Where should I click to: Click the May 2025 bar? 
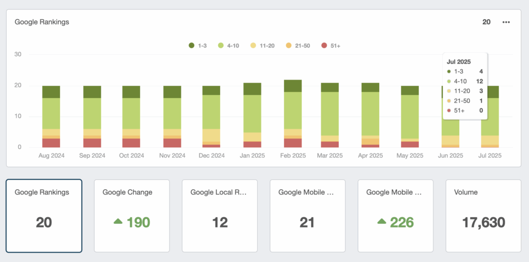coord(410,117)
